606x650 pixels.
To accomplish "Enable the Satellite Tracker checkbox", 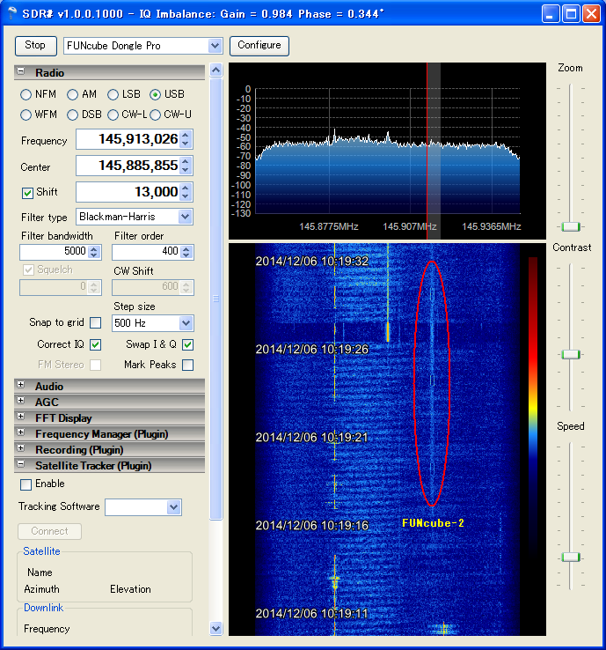I will (x=26, y=484).
